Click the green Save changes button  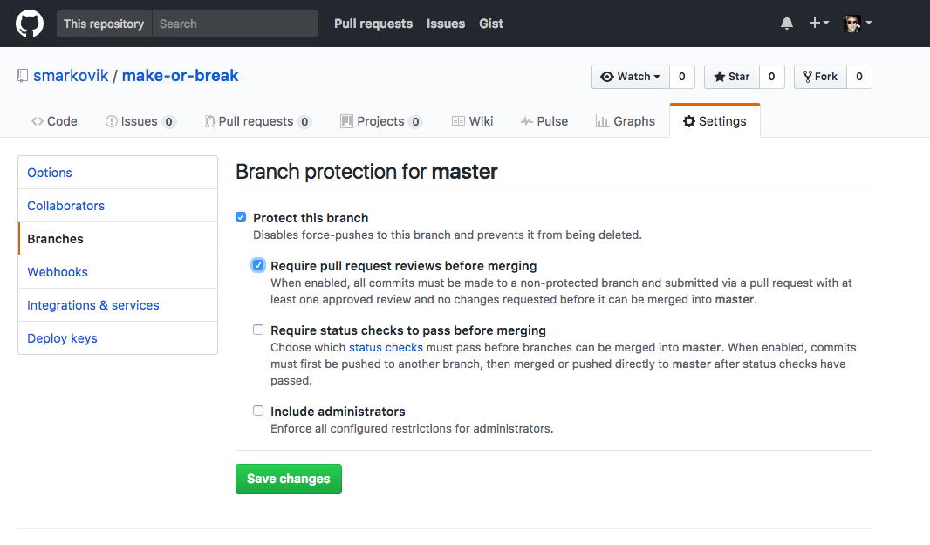[x=288, y=479]
